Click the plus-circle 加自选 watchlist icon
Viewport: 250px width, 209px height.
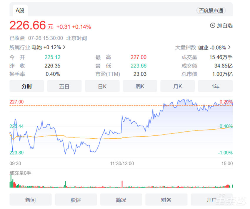(x=212, y=26)
